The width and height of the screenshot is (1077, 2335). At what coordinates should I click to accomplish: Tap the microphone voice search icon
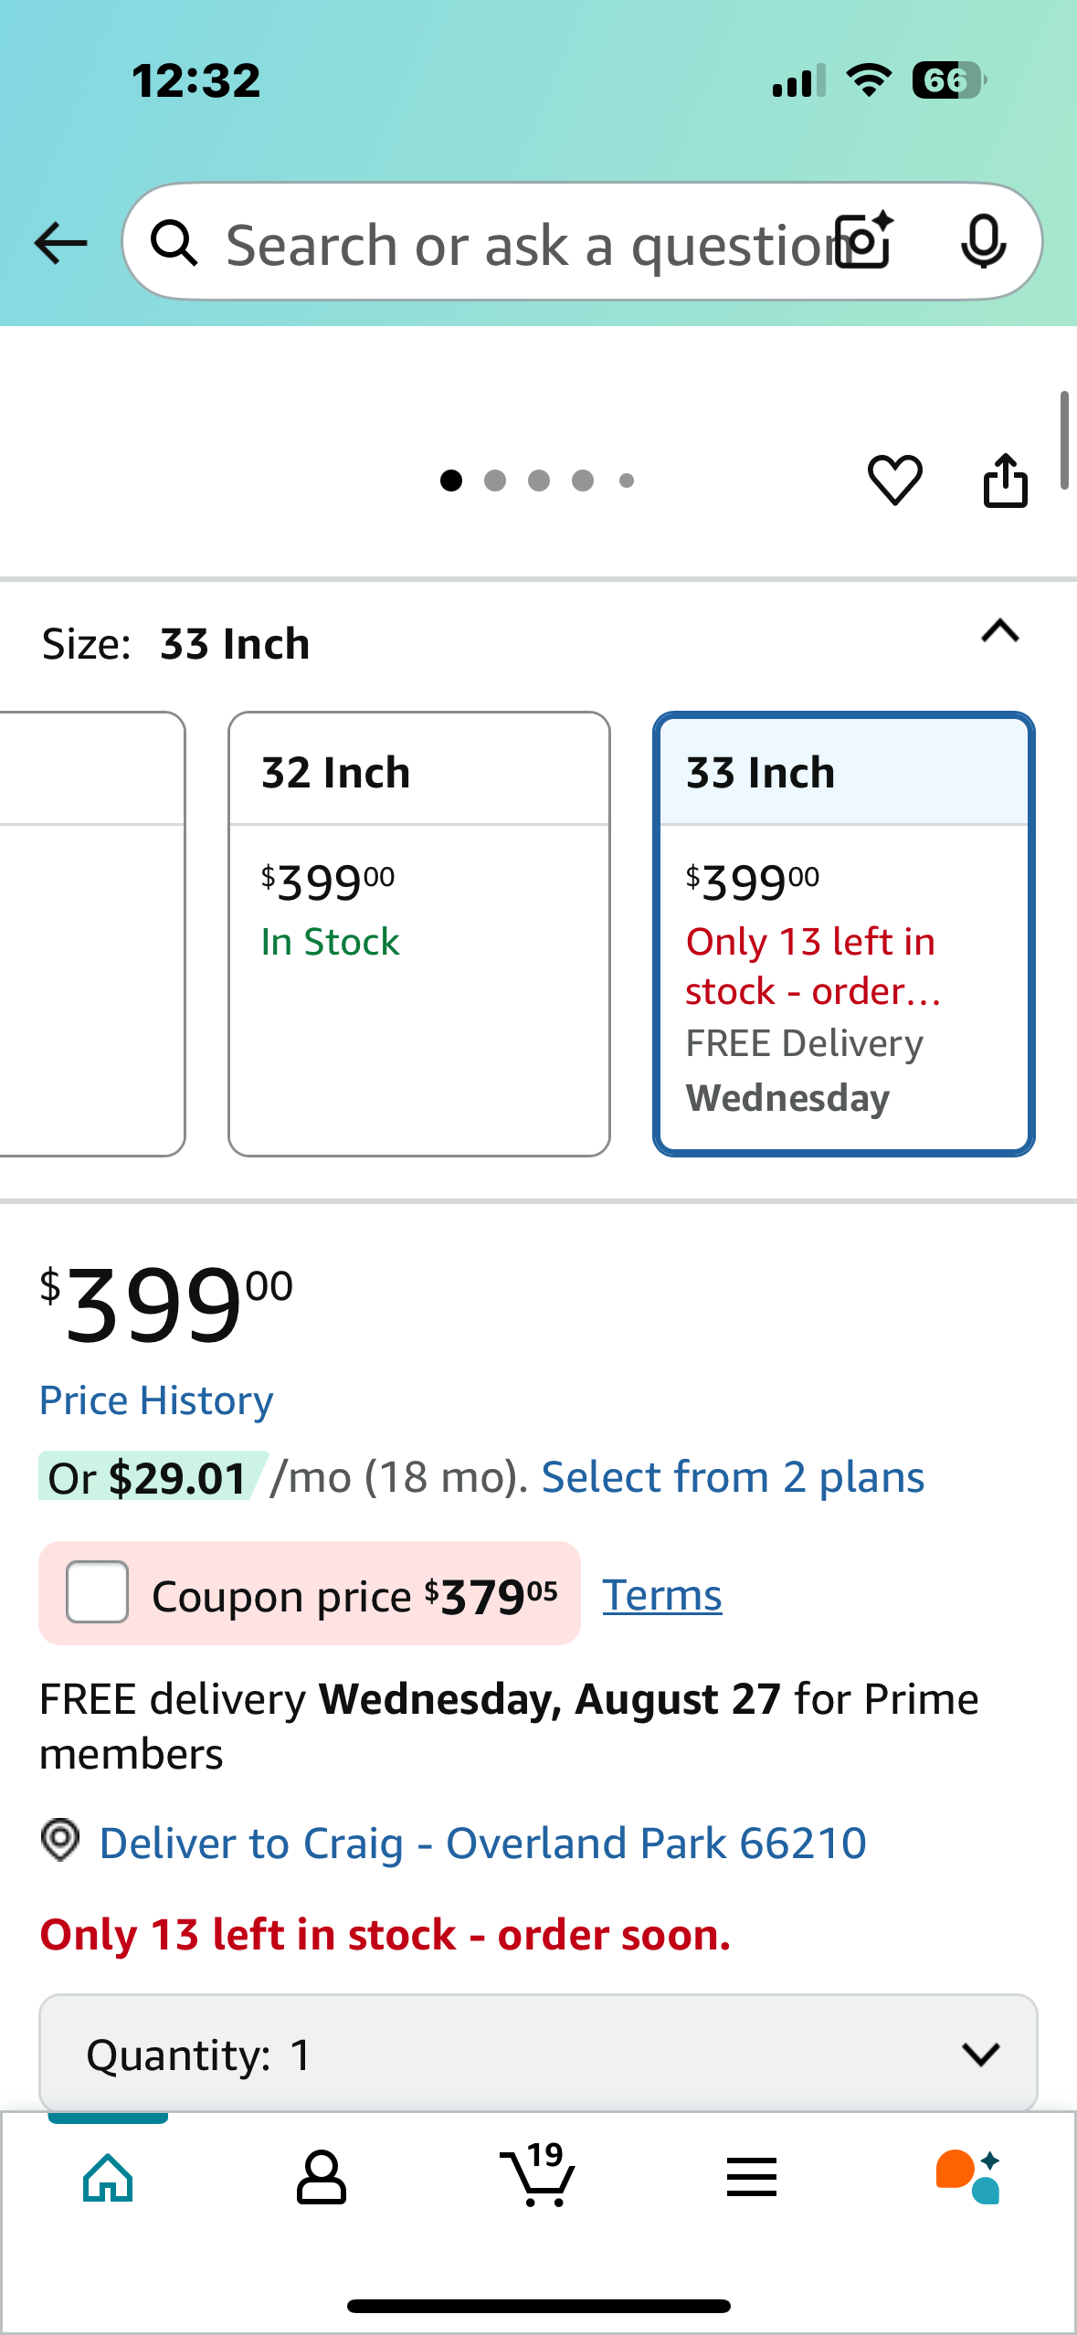(984, 242)
